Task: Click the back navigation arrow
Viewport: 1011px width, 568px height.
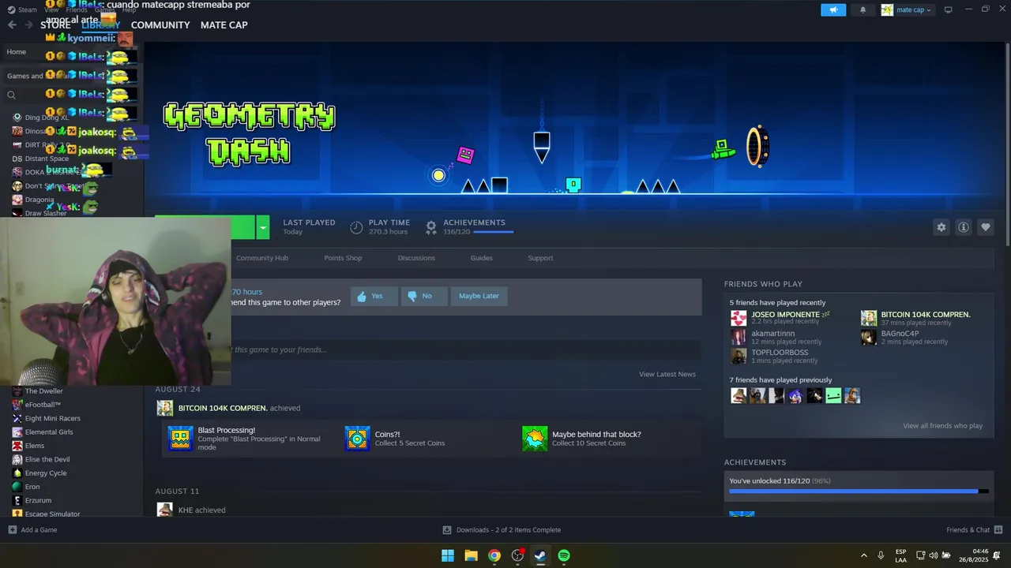Action: 12,24
